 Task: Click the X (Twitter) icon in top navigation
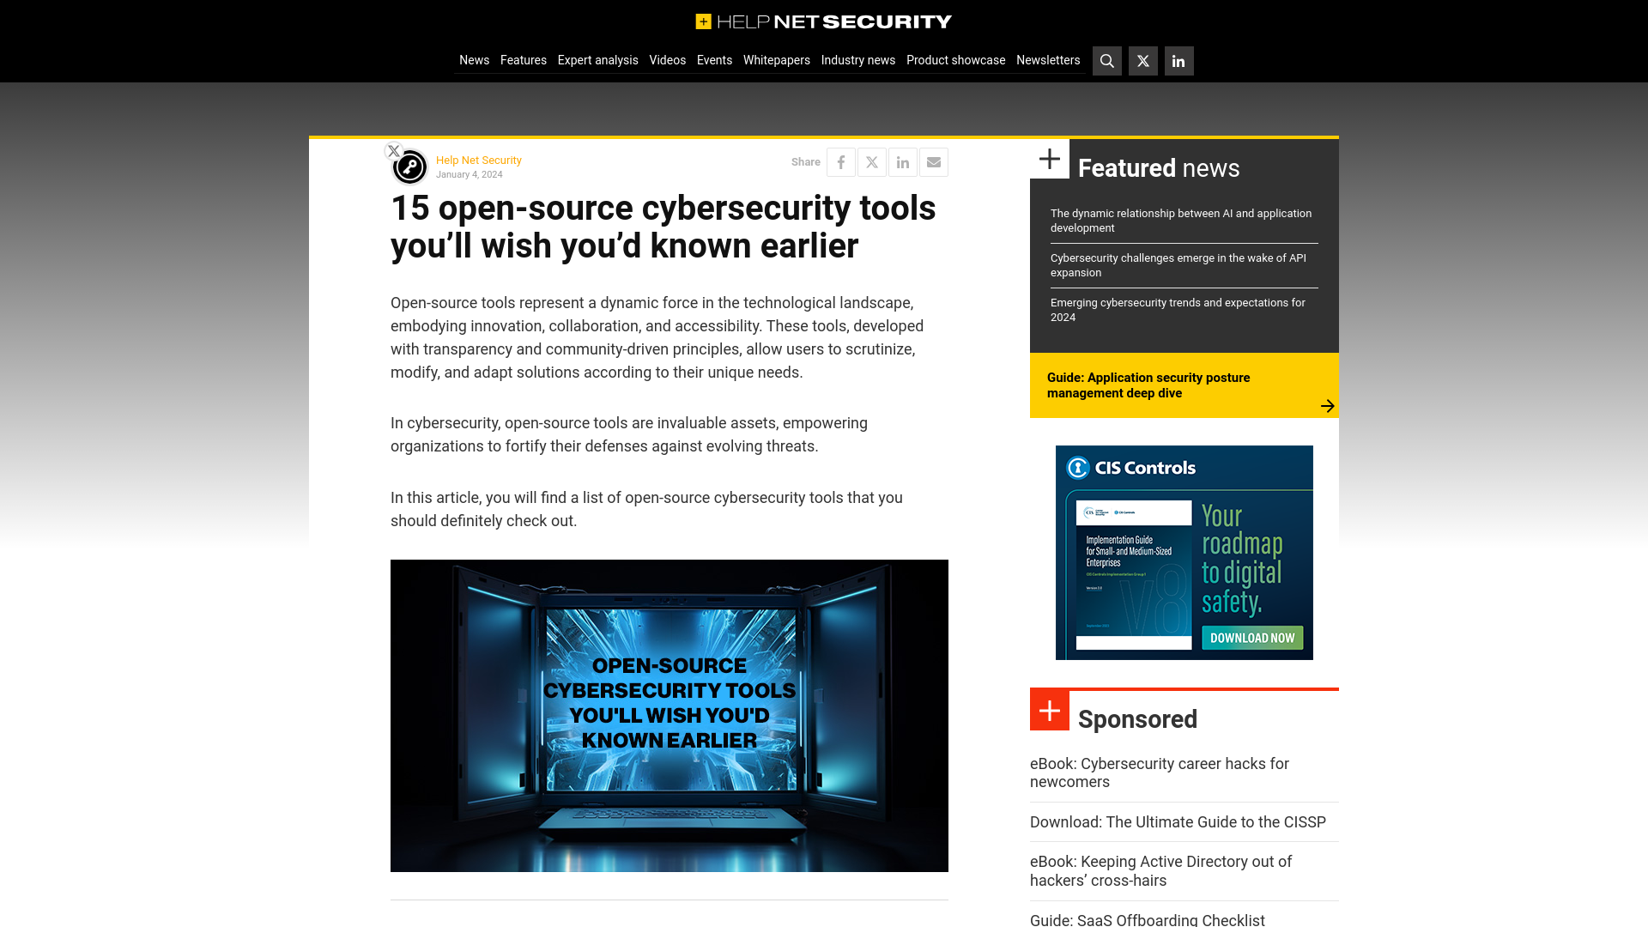(1142, 60)
